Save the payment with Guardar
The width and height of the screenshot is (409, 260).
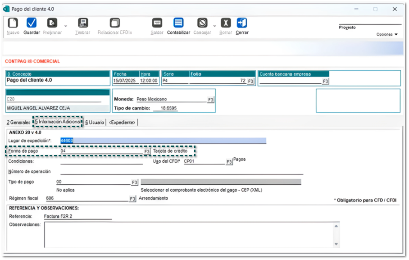(32, 23)
